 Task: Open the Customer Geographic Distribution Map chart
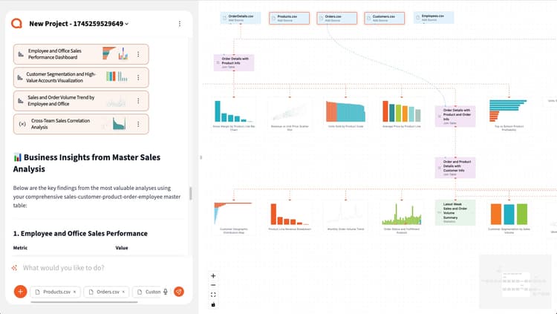tap(234, 217)
